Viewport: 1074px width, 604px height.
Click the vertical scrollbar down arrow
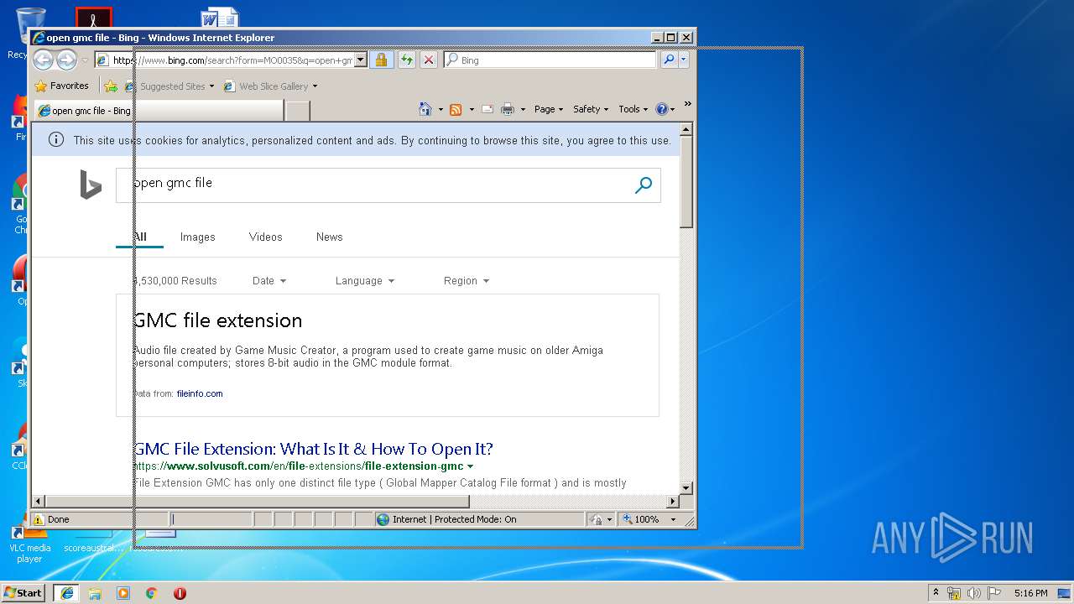tap(686, 487)
